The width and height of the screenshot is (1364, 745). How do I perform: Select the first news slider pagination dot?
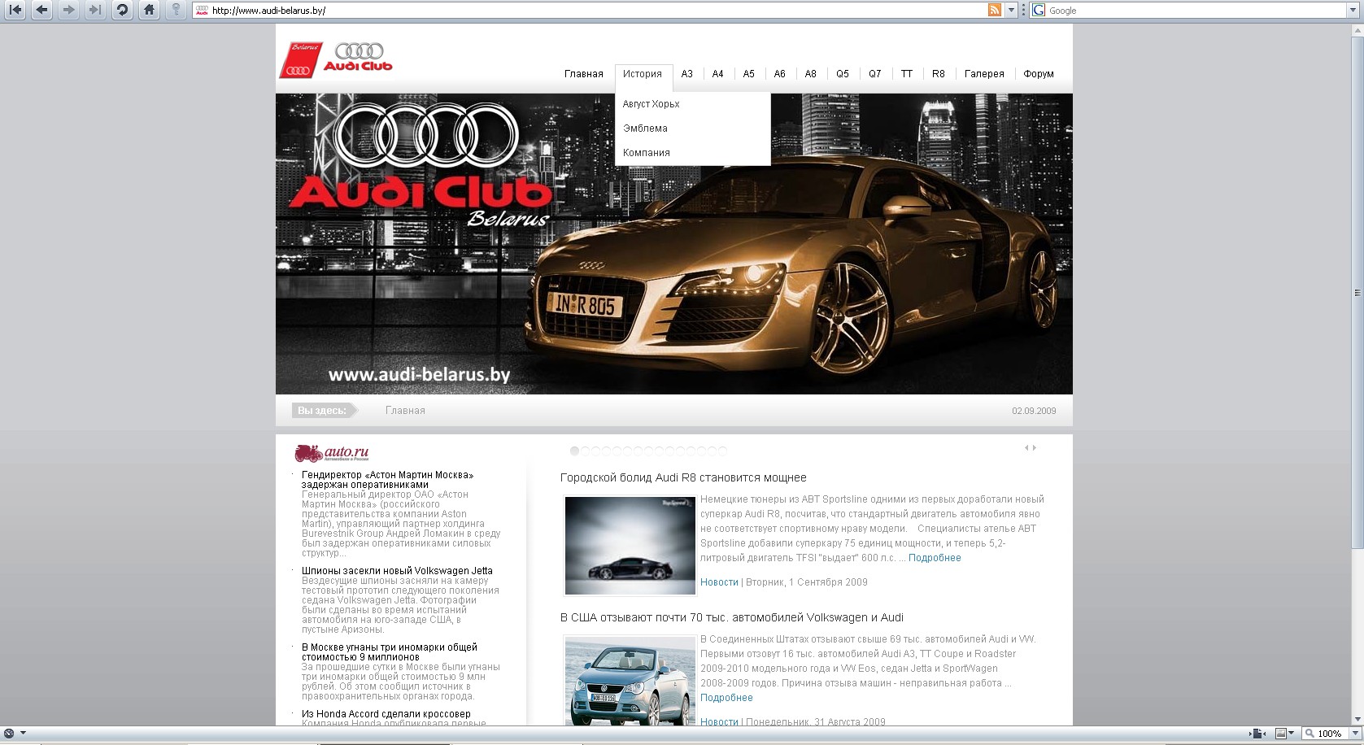tap(574, 451)
